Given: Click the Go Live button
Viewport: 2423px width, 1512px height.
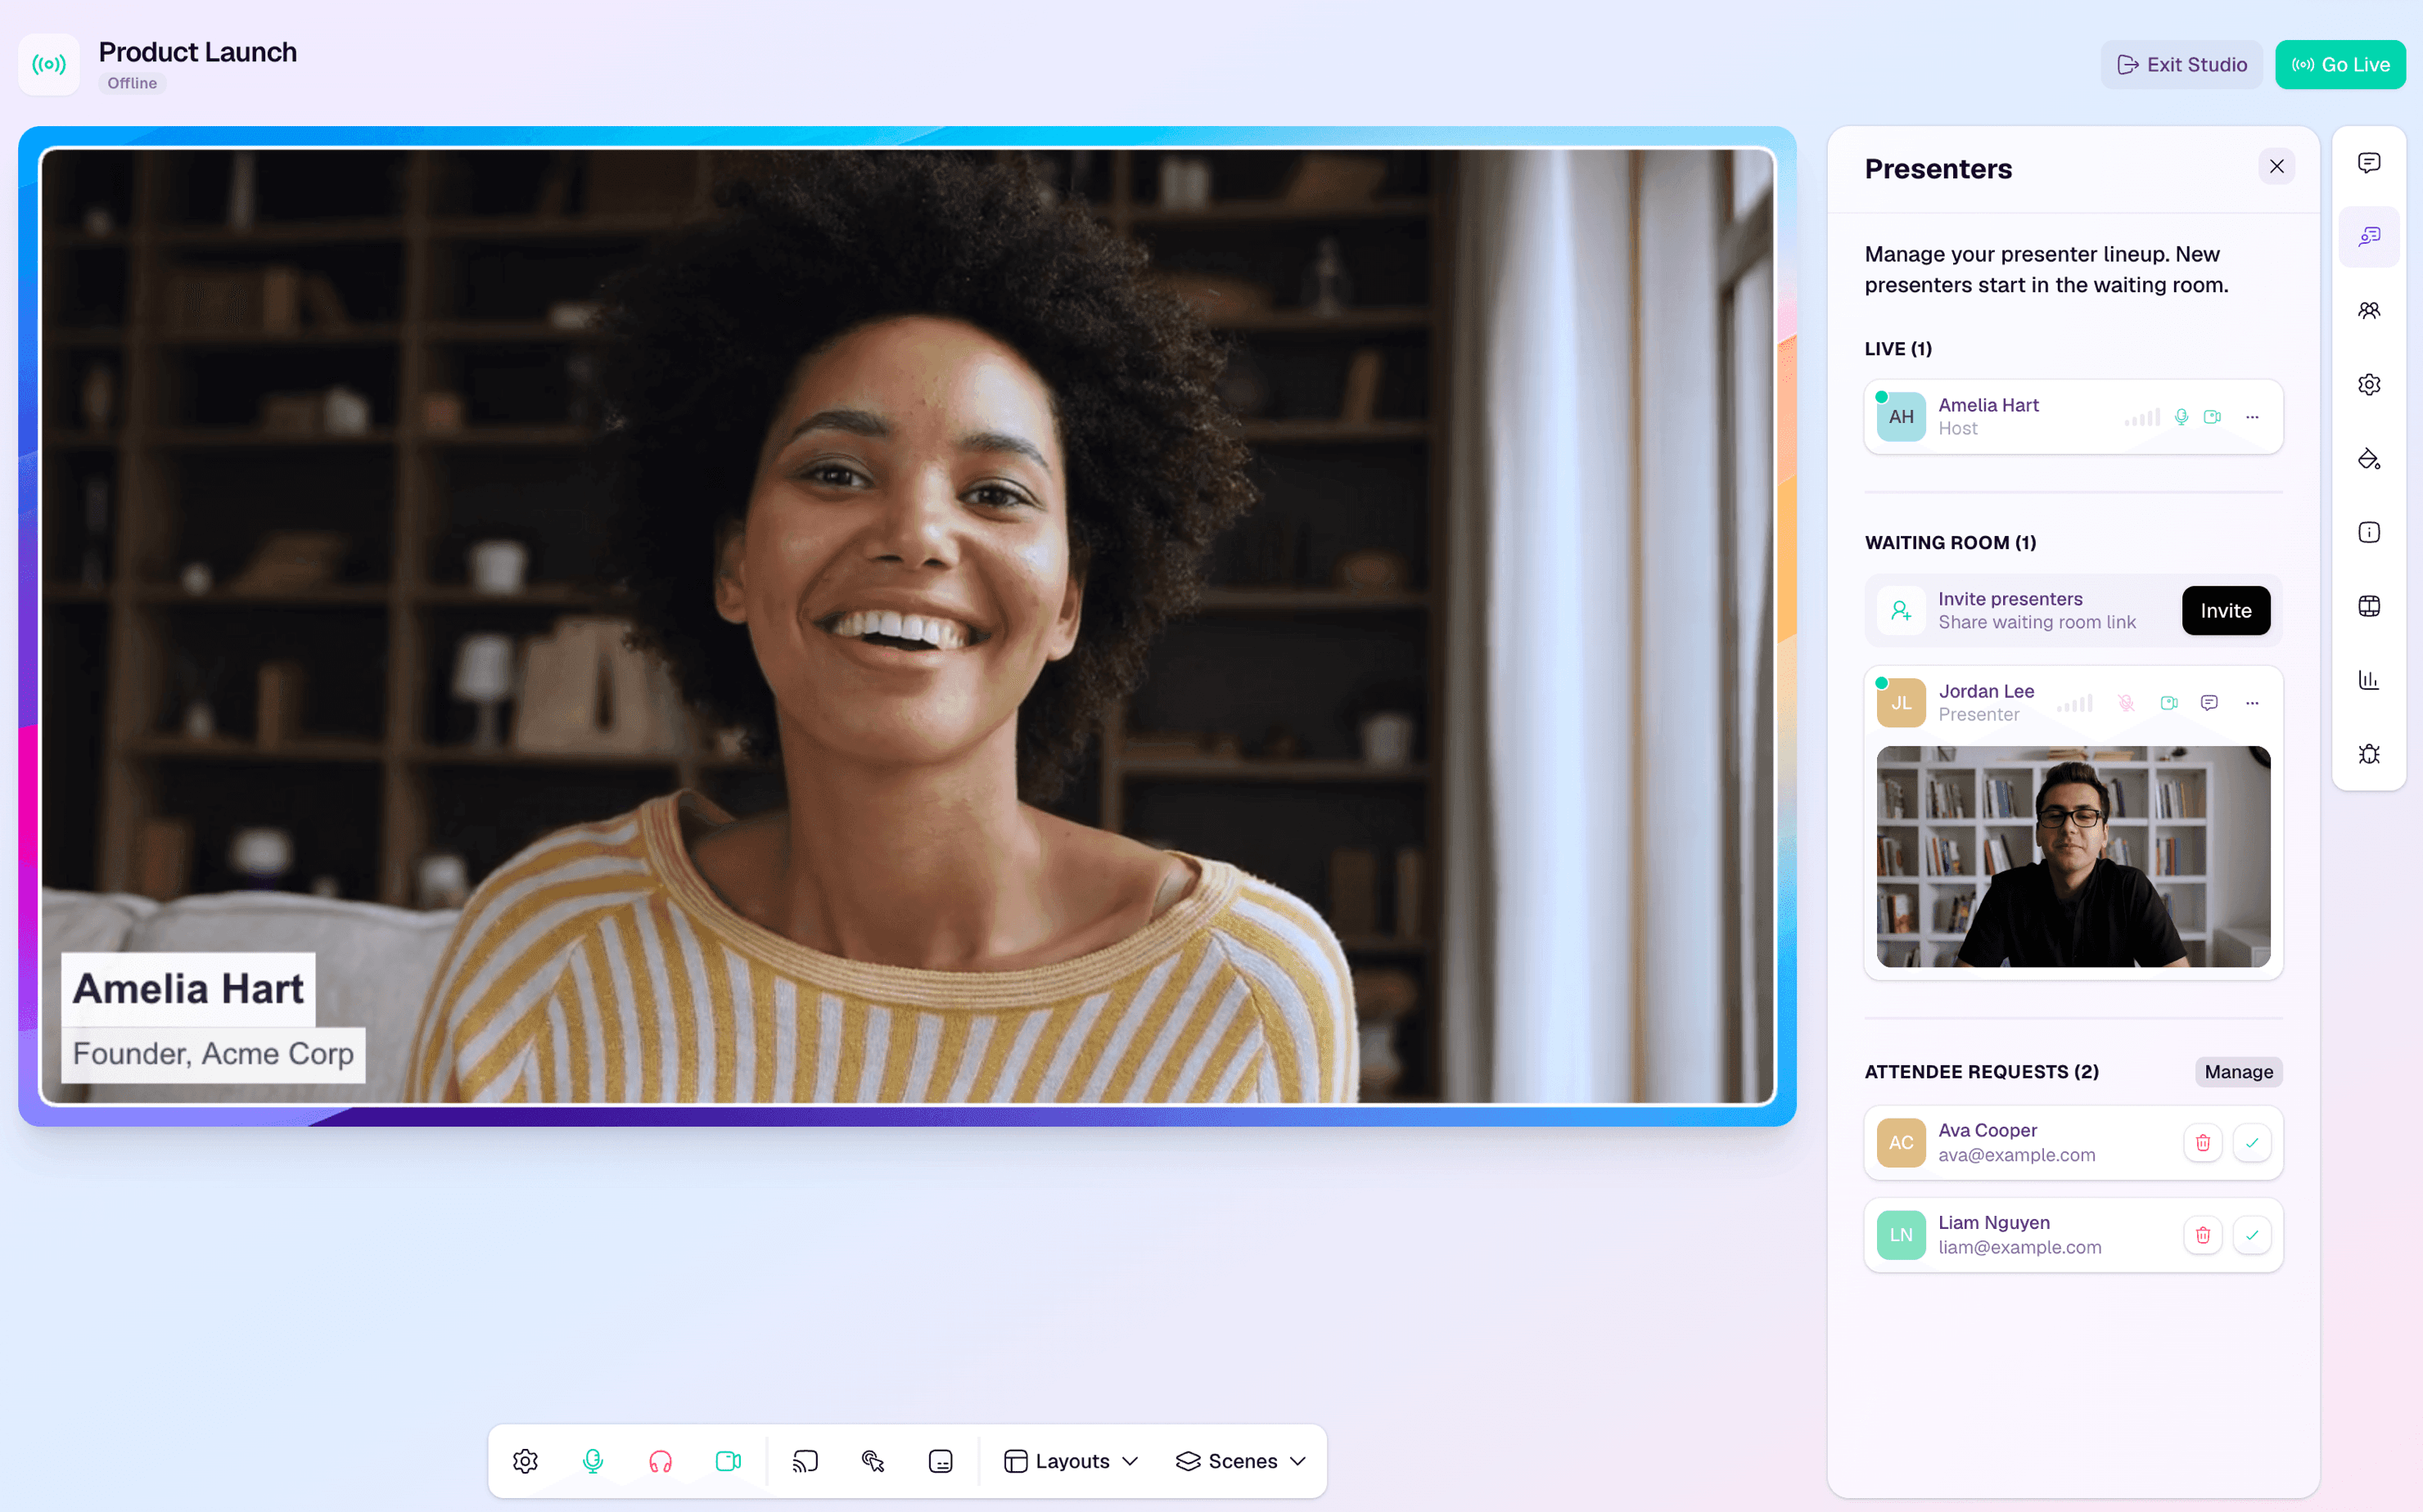Looking at the screenshot, I should tap(2340, 65).
